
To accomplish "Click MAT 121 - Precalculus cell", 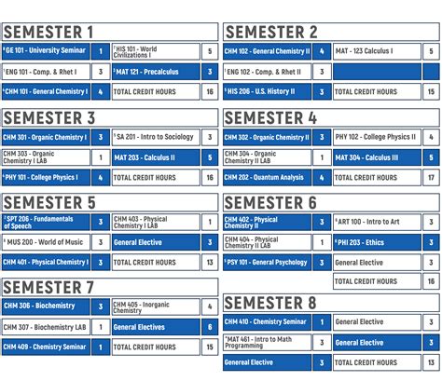I will click(156, 72).
